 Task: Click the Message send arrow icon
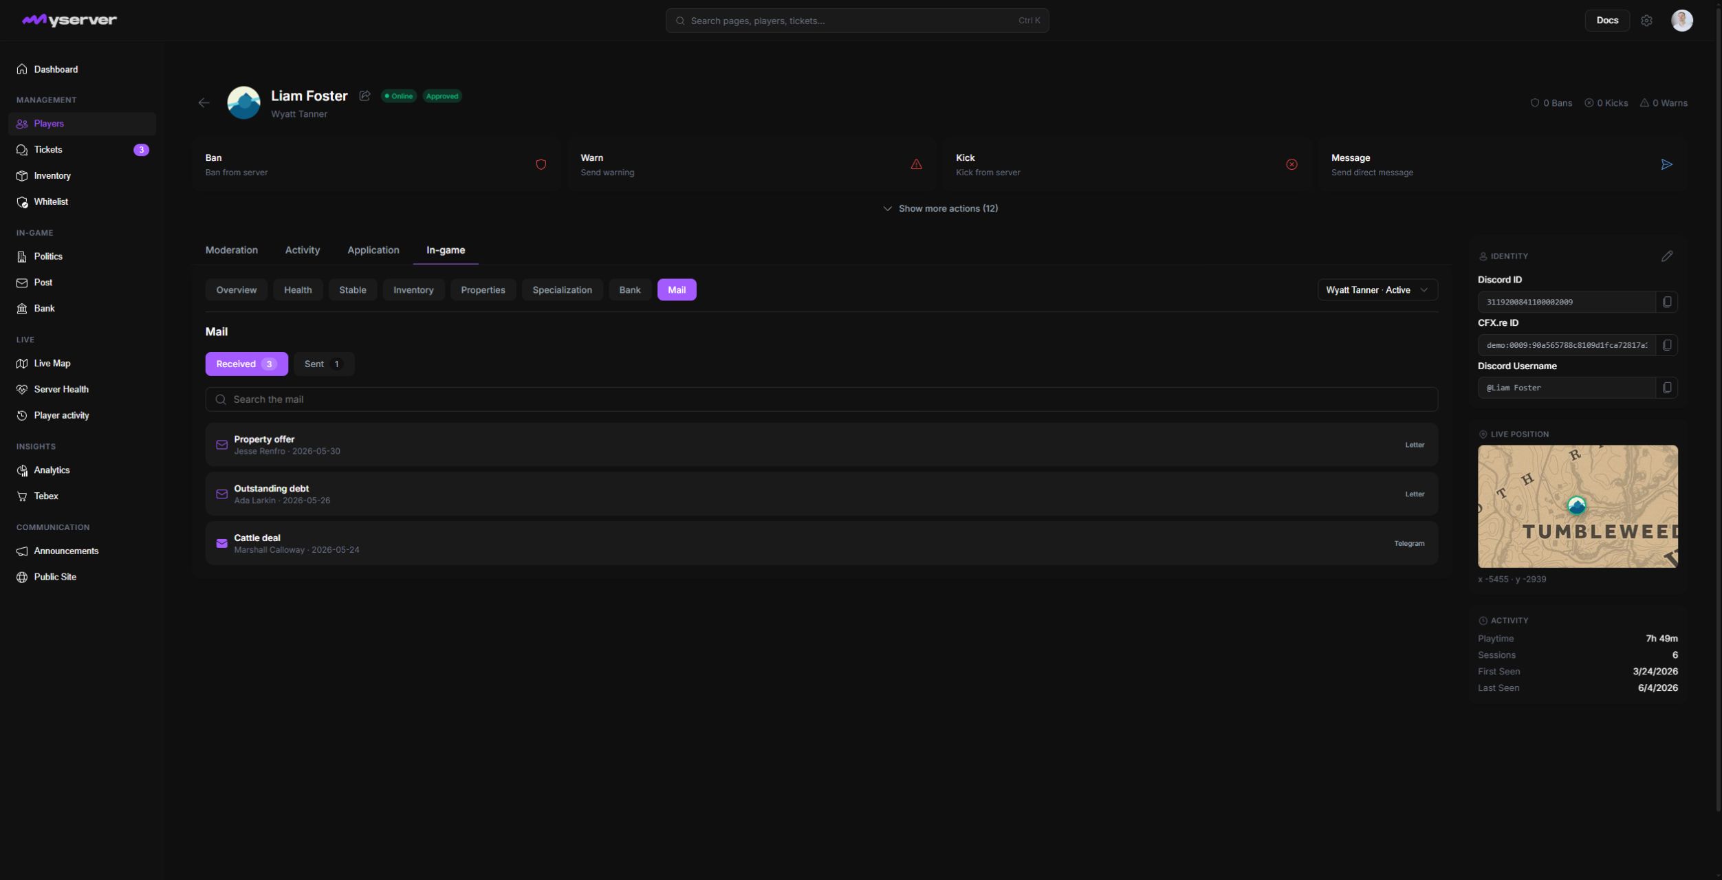(1666, 164)
